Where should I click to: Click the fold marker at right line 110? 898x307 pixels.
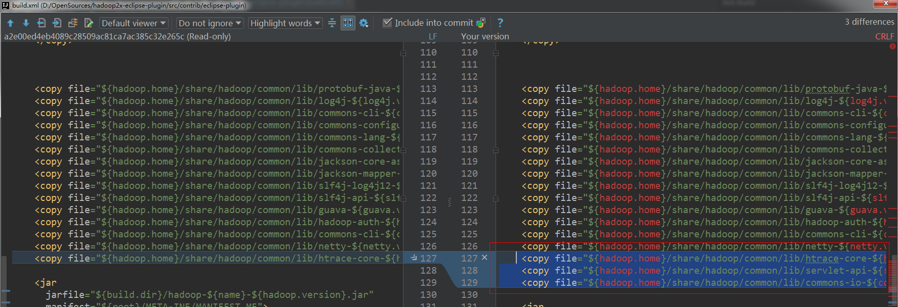click(x=496, y=53)
